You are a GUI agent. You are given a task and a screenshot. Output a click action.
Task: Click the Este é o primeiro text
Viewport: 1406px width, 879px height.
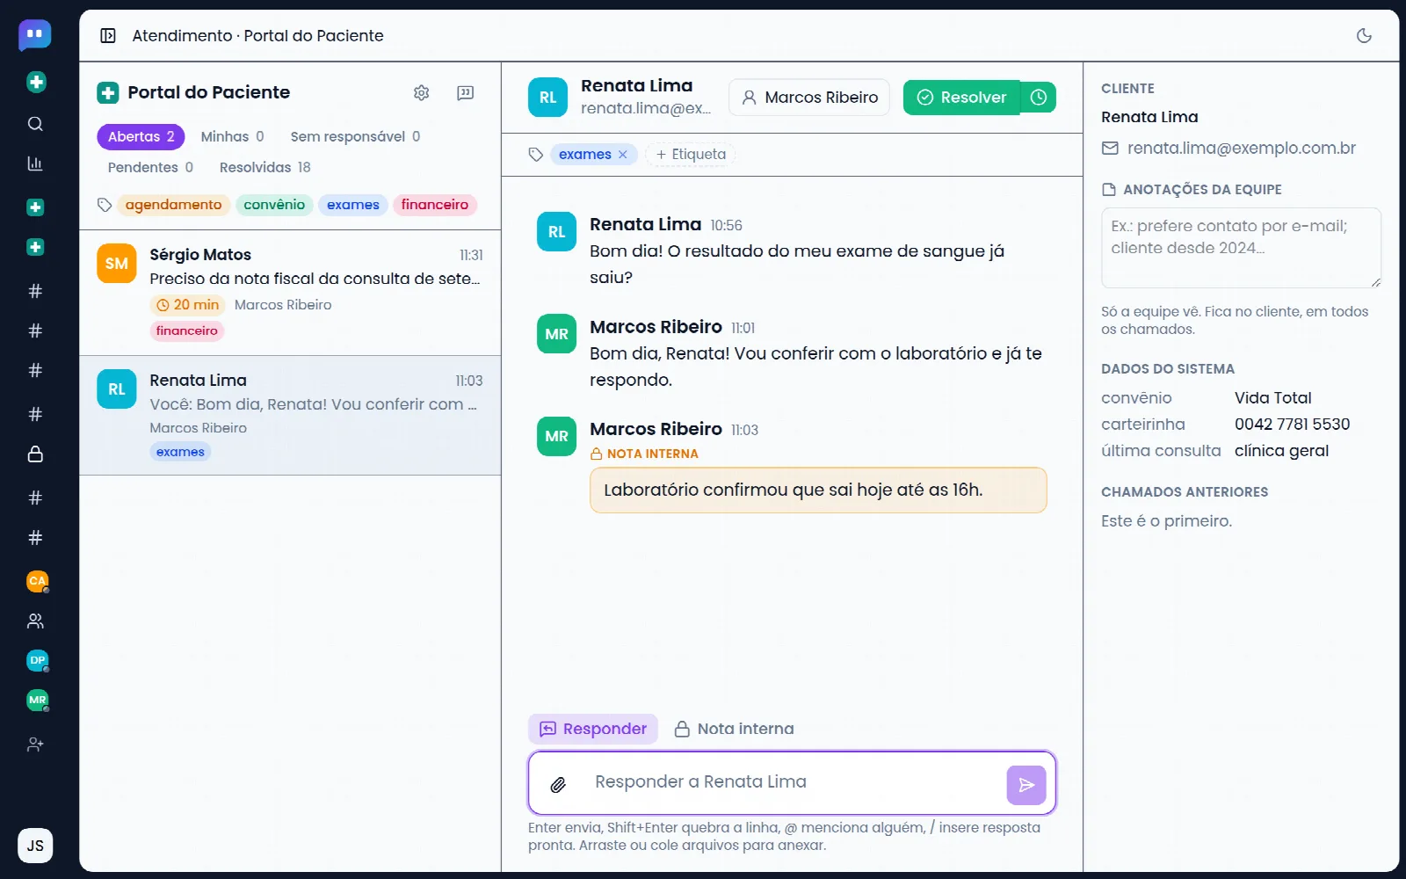(1167, 521)
